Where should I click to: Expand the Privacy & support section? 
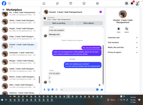(x=123, y=52)
